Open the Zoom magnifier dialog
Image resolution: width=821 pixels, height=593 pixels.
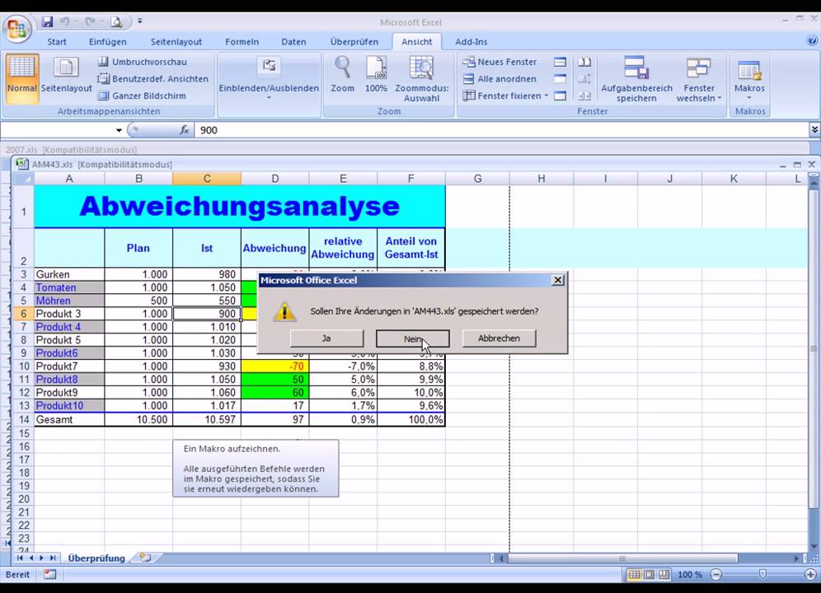pos(342,74)
